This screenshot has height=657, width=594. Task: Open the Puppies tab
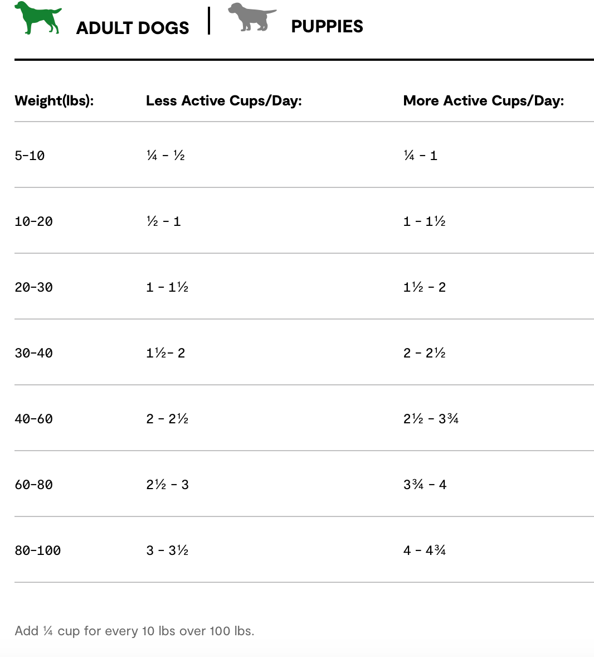pos(327,26)
